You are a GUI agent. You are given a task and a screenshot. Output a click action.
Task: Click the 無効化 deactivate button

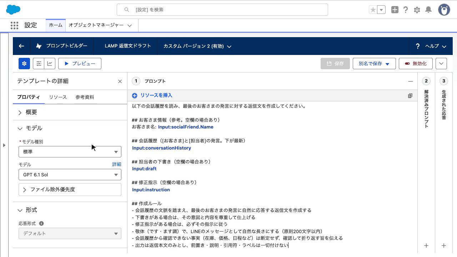416,64
